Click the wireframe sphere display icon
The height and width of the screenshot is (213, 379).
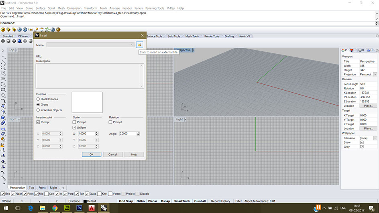[x=3, y=41]
